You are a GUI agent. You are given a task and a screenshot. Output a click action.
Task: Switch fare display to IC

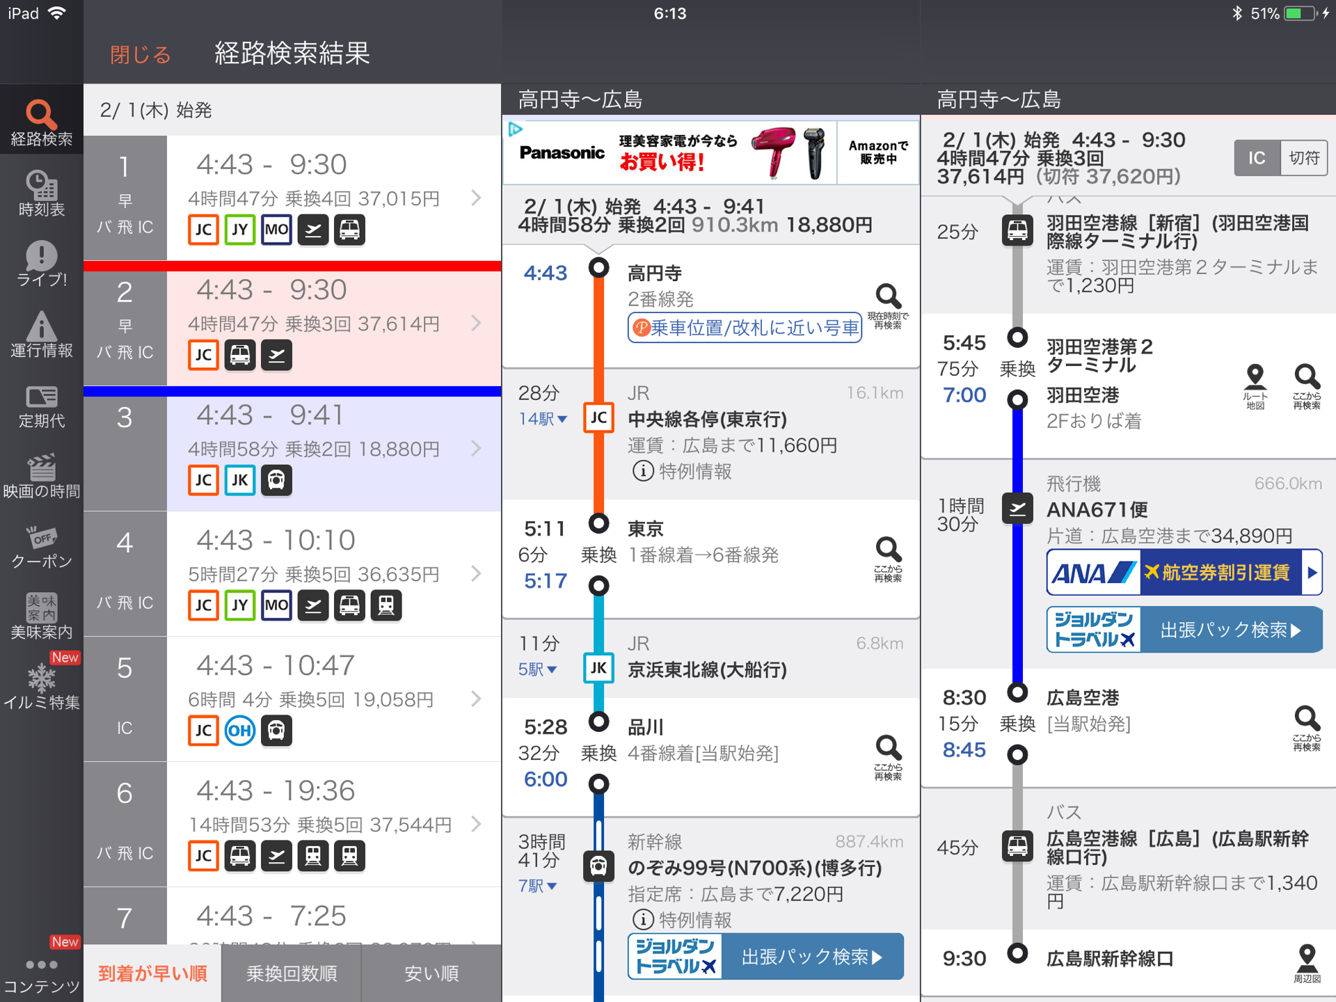pos(1257,158)
